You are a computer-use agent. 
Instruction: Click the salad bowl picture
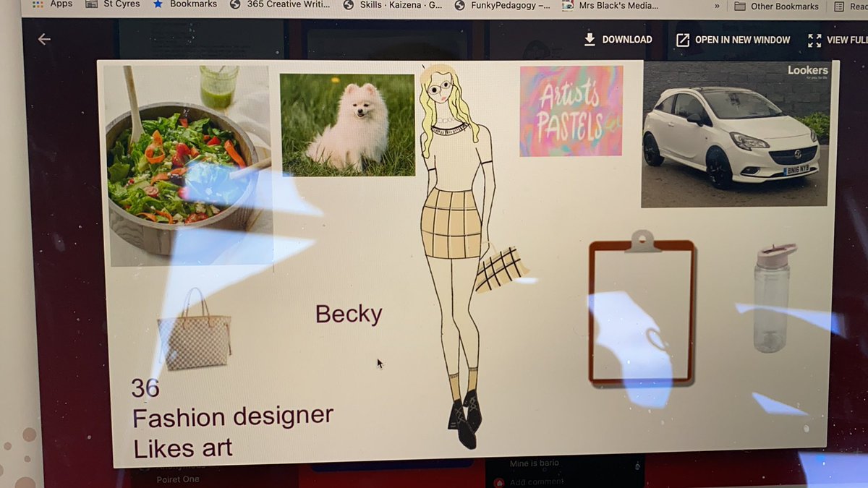(x=188, y=165)
